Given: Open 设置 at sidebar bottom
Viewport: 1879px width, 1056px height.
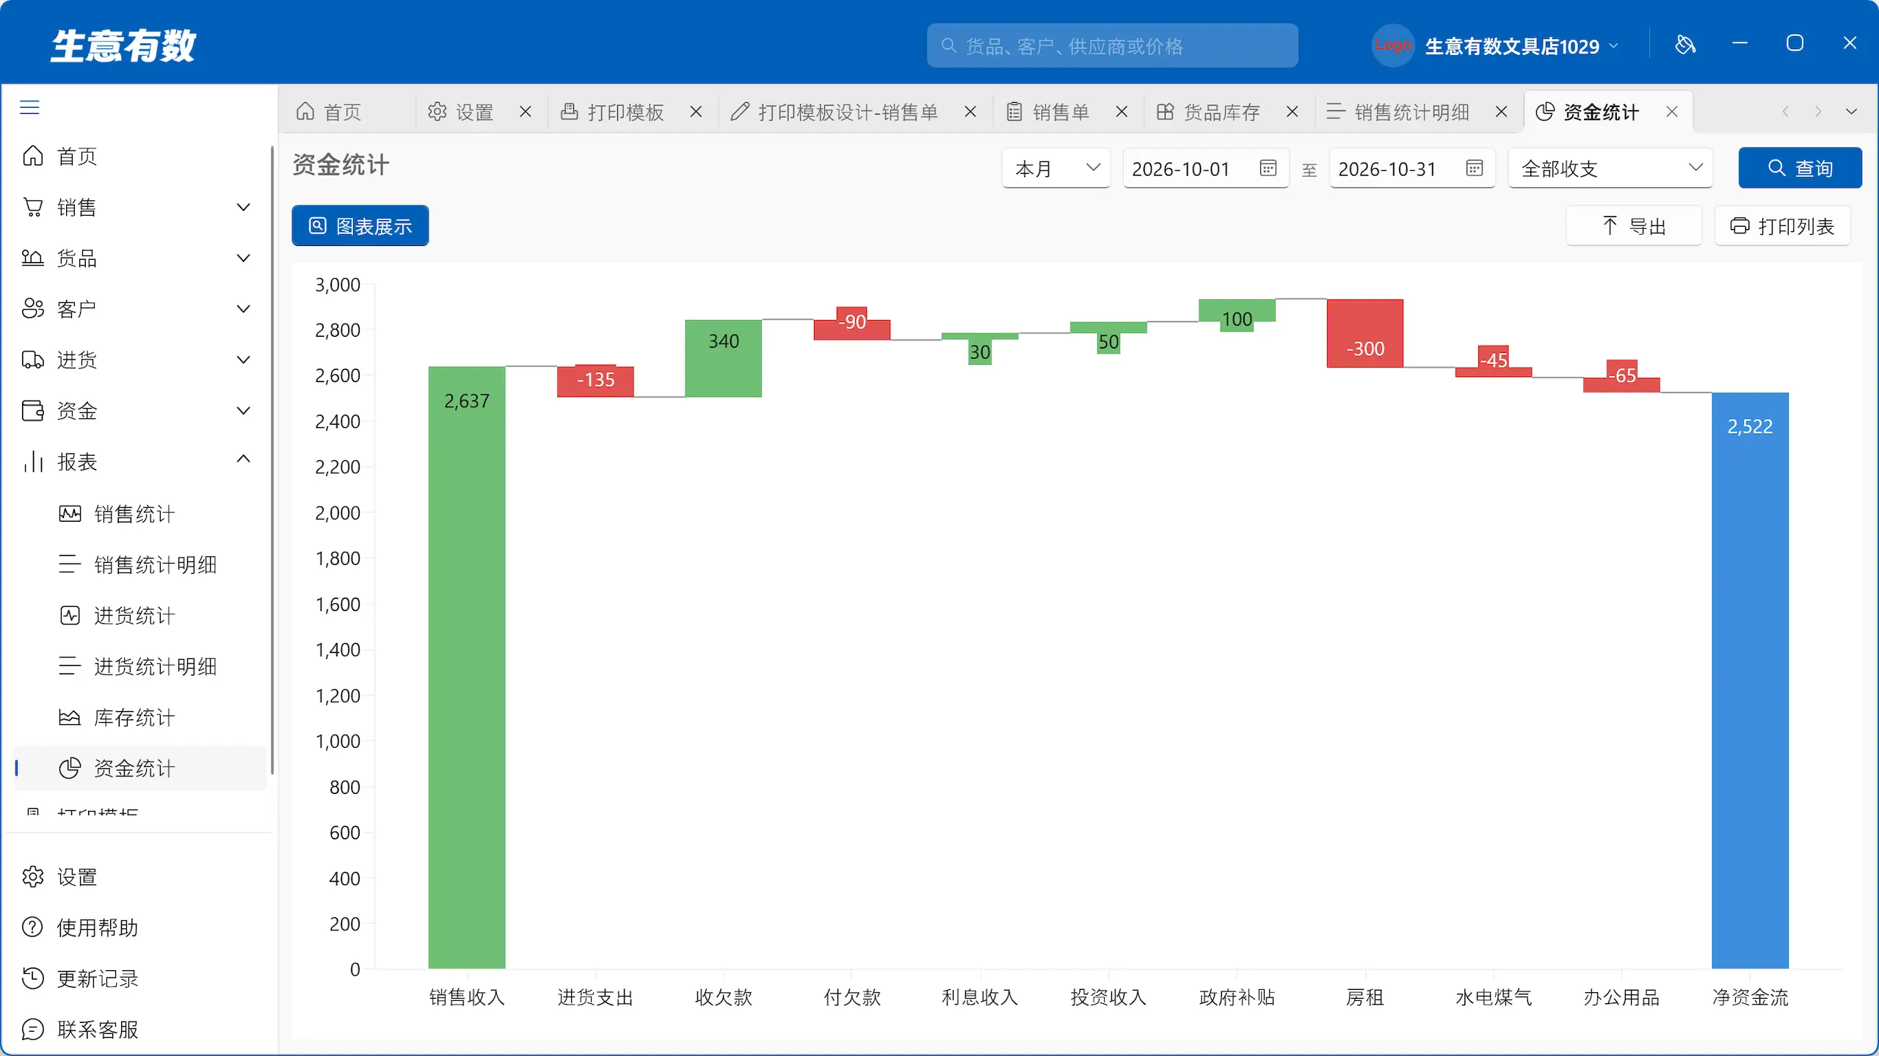Looking at the screenshot, I should tap(139, 877).
